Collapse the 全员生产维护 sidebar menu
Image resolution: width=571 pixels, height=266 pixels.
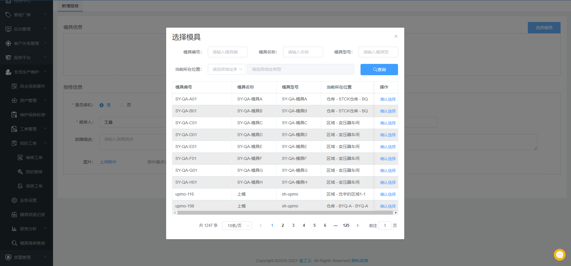pos(45,72)
